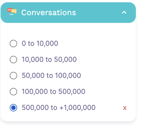
Task: Click the "500,000 to +1,000,000" label text
Action: pyautogui.click(x=59, y=108)
